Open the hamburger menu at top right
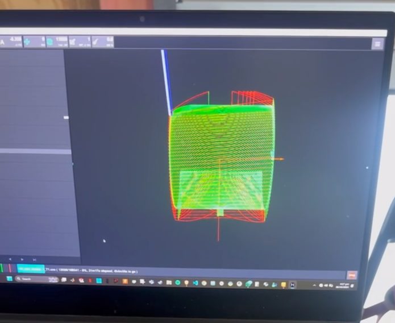Viewport: 395px width, 323px height. click(x=377, y=44)
